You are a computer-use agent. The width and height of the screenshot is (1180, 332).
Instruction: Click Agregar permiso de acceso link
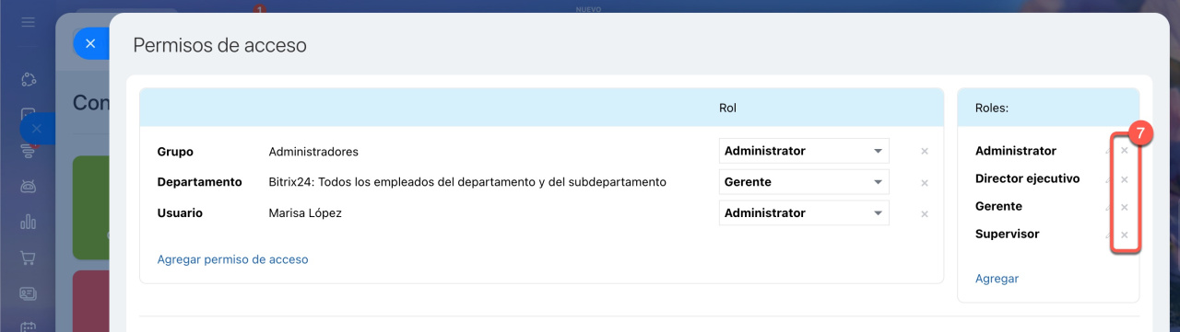click(x=233, y=259)
